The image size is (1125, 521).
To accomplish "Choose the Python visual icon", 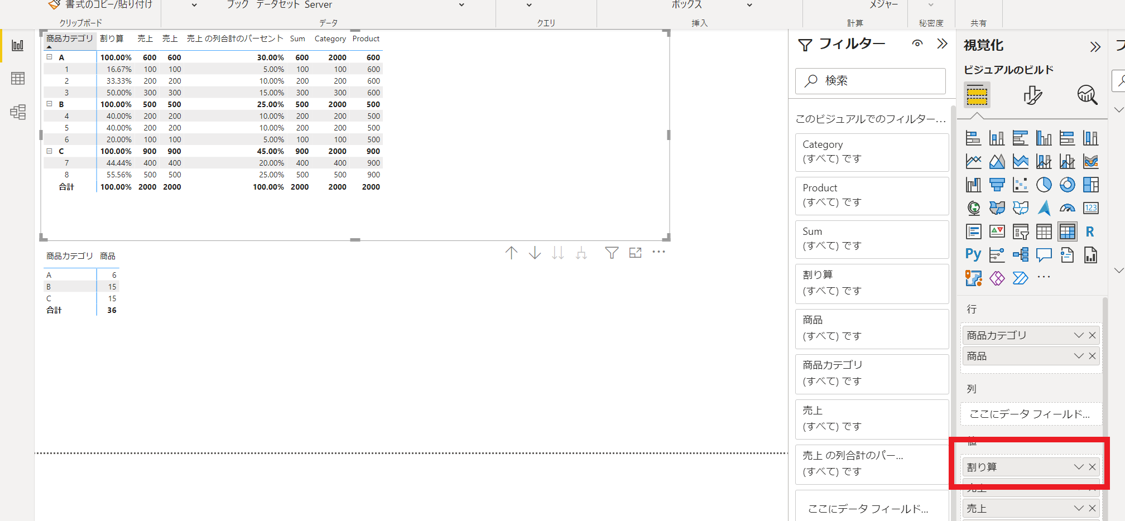I will coord(973,255).
